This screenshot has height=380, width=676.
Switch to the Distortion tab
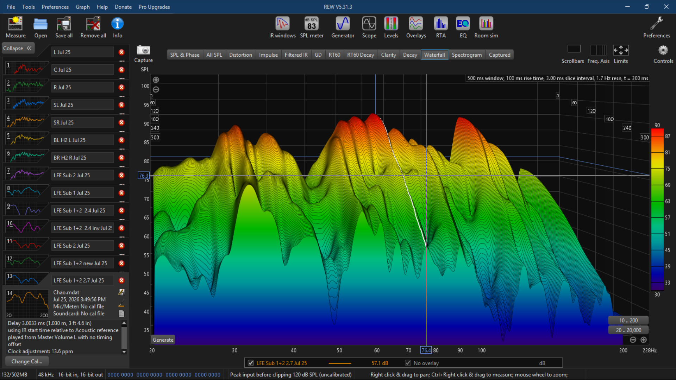(240, 55)
